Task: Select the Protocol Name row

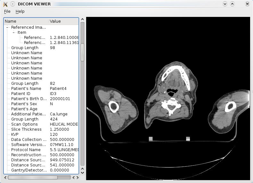Action: 41,150
